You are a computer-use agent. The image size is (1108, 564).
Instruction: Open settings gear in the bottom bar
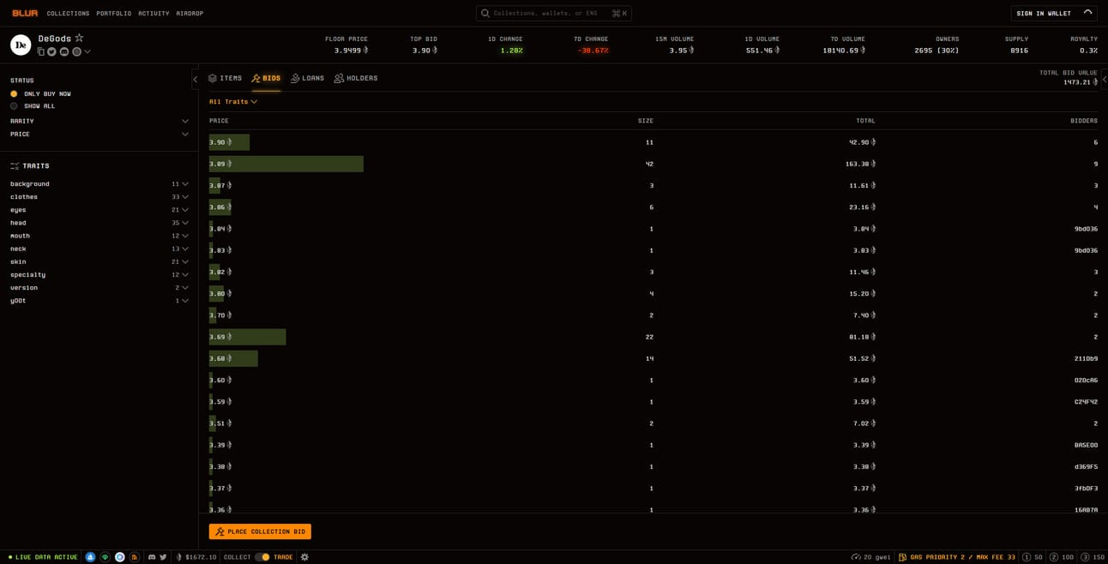(304, 557)
